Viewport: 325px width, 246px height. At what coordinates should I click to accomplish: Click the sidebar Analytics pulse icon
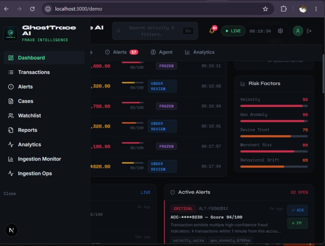(x=11, y=145)
